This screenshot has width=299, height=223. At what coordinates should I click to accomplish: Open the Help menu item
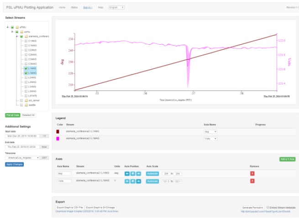(x=100, y=8)
